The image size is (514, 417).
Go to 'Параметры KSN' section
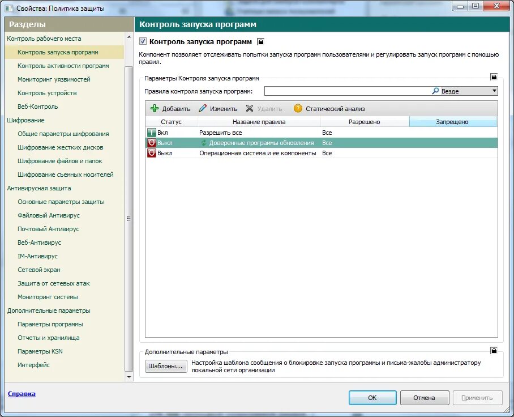click(40, 351)
